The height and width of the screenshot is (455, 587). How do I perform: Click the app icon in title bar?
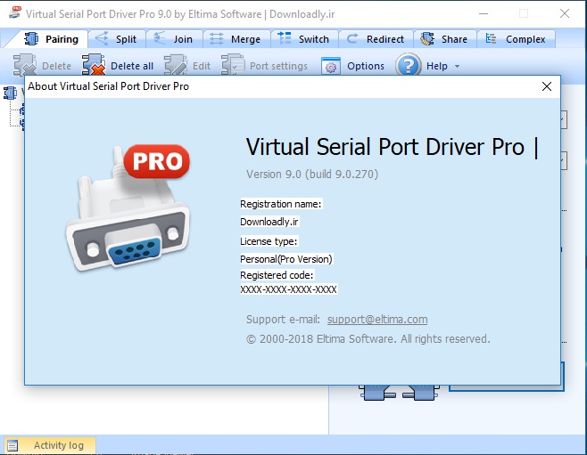(12, 14)
